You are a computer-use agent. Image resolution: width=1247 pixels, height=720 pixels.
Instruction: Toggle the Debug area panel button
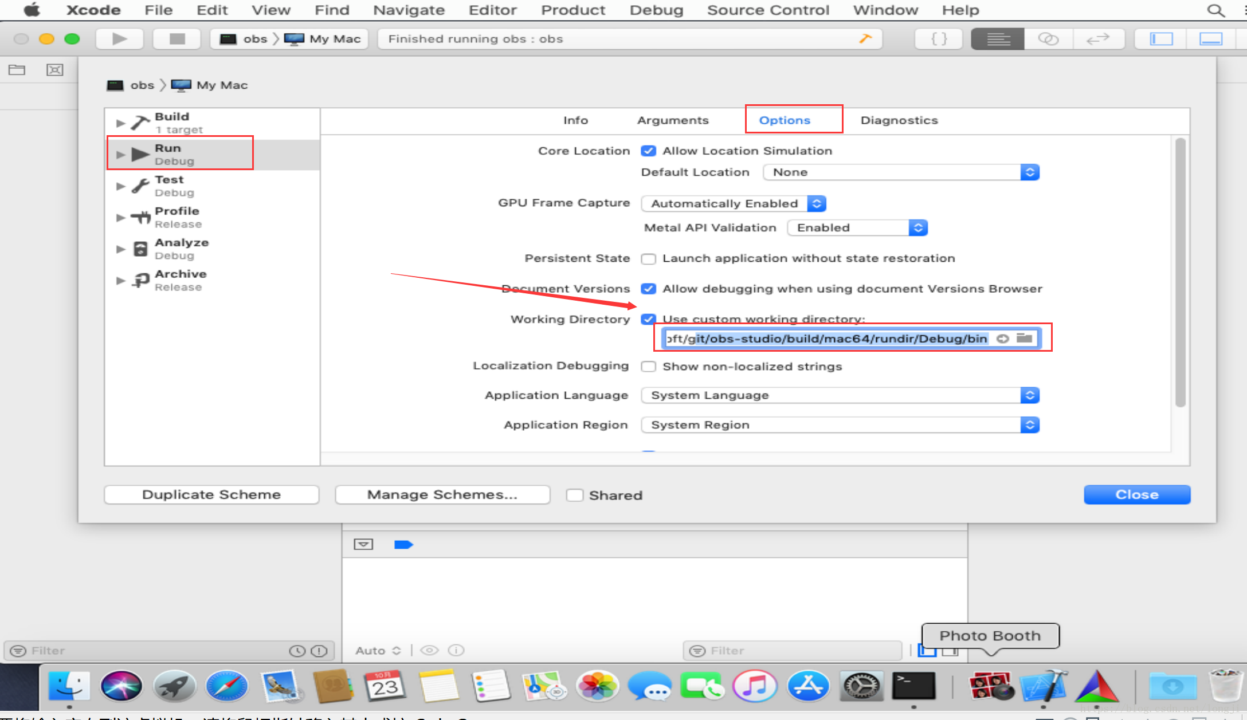pos(1211,39)
